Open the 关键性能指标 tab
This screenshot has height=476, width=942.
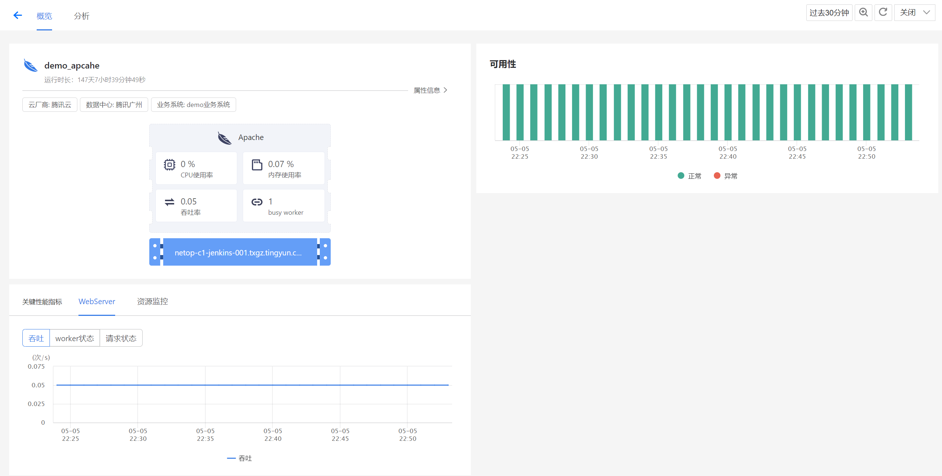pos(42,302)
